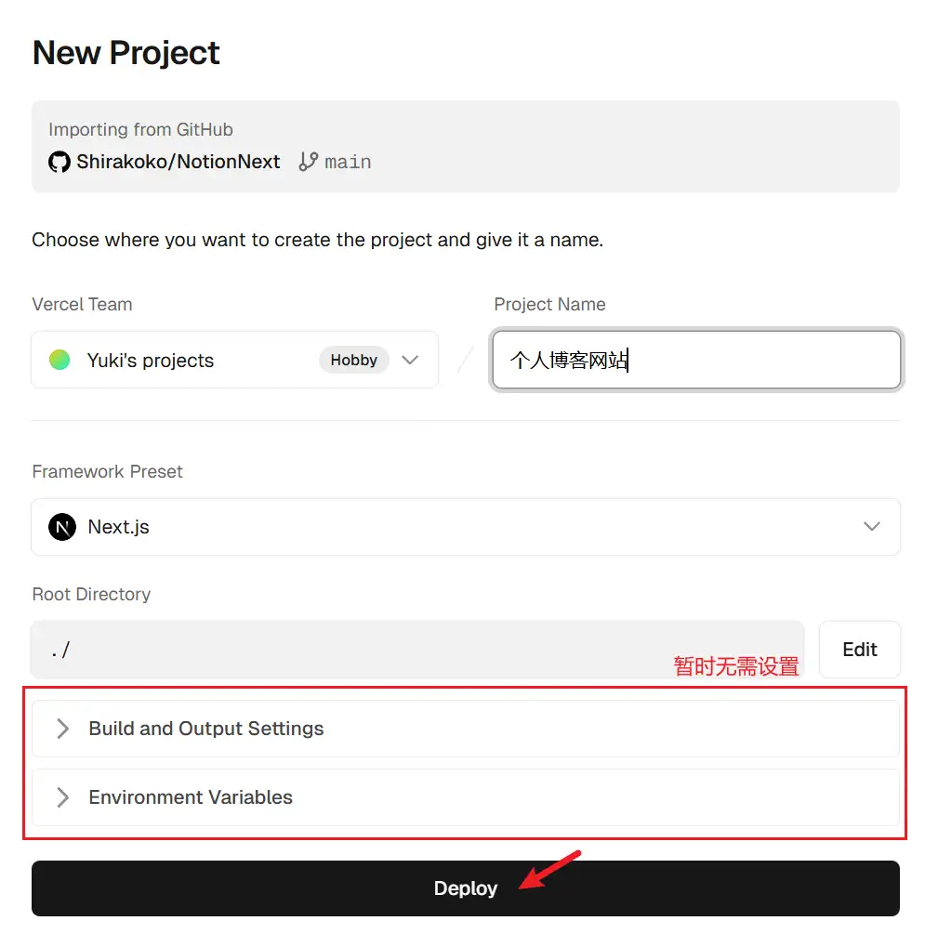This screenshot has width=925, height=947.
Task: Expand the Environment Variables section
Action: click(191, 797)
